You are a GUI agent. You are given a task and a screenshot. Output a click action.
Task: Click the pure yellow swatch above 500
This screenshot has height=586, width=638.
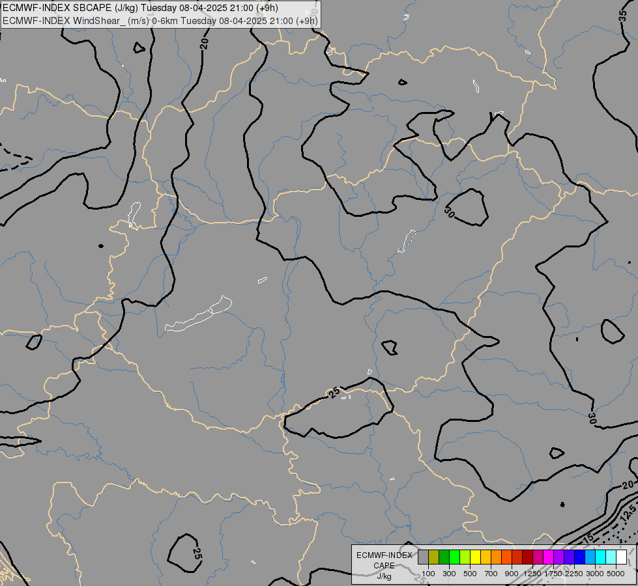[476, 557]
